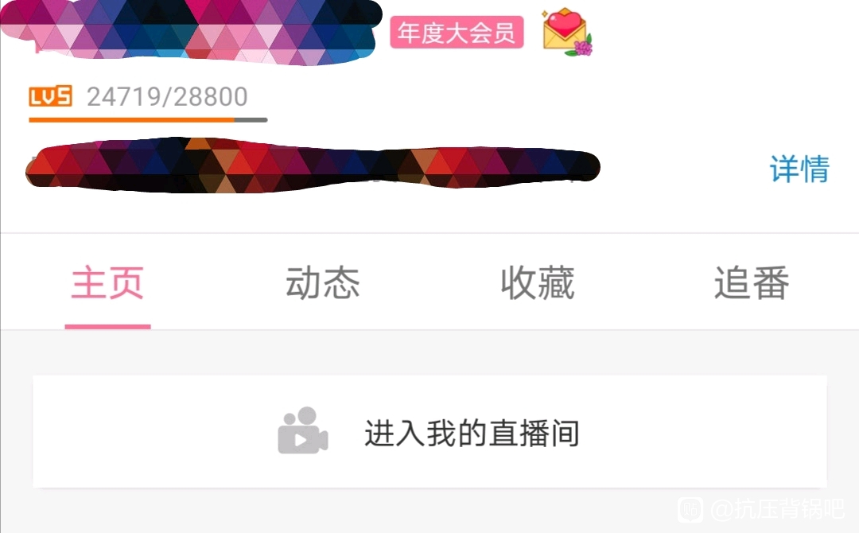This screenshot has width=859, height=533.
Task: Tap the @抗压背锅吧 watermark text
Action: tap(777, 509)
